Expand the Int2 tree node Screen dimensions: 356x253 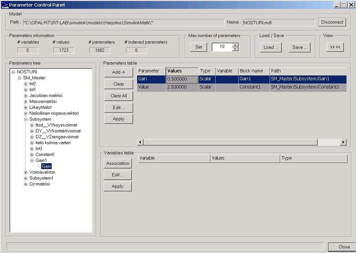point(26,84)
